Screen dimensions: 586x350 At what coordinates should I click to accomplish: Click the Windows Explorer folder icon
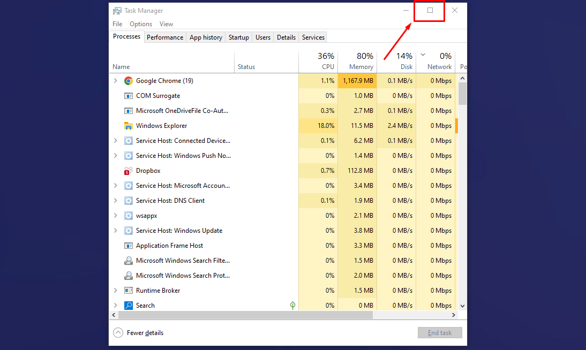pyautogui.click(x=128, y=126)
